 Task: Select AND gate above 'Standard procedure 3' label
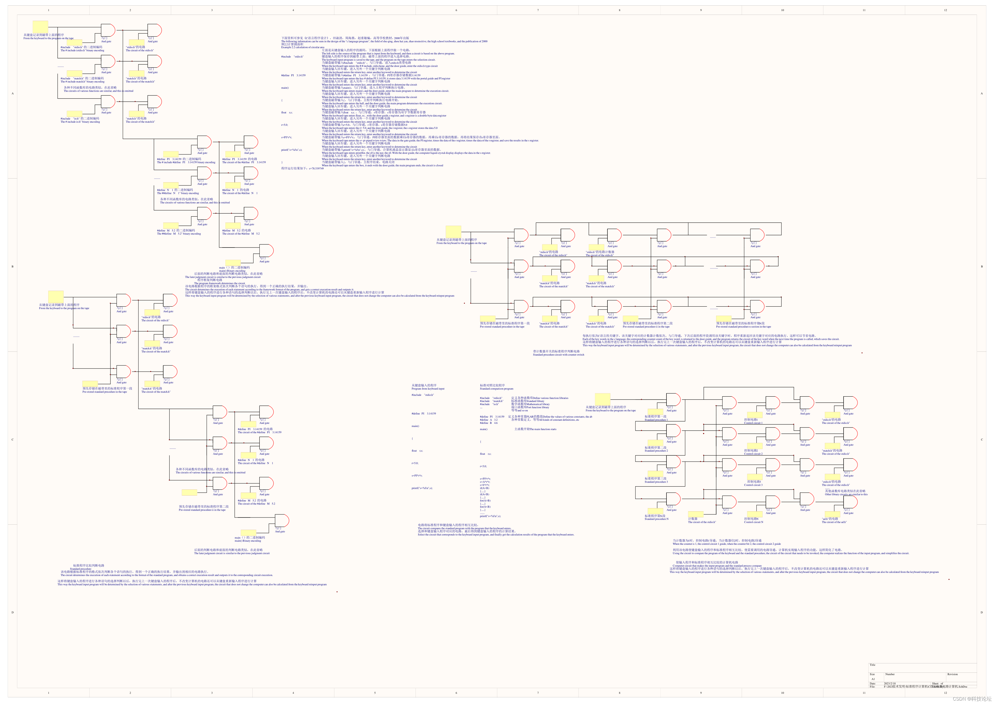point(673,462)
